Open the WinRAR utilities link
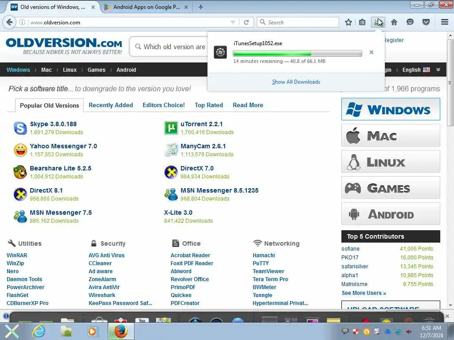 [x=17, y=255]
